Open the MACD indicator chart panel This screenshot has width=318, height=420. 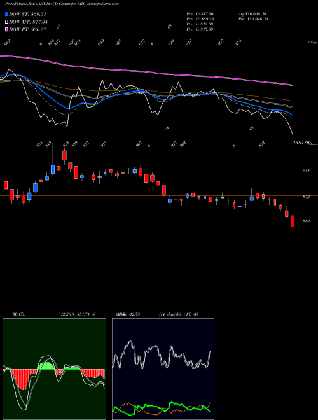click(54, 369)
